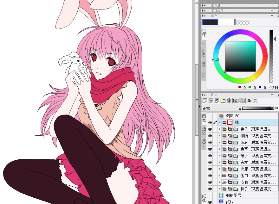This screenshot has width=279, height=204.
Task: Switch to the CMYK color tab
Action: tap(204, 53)
